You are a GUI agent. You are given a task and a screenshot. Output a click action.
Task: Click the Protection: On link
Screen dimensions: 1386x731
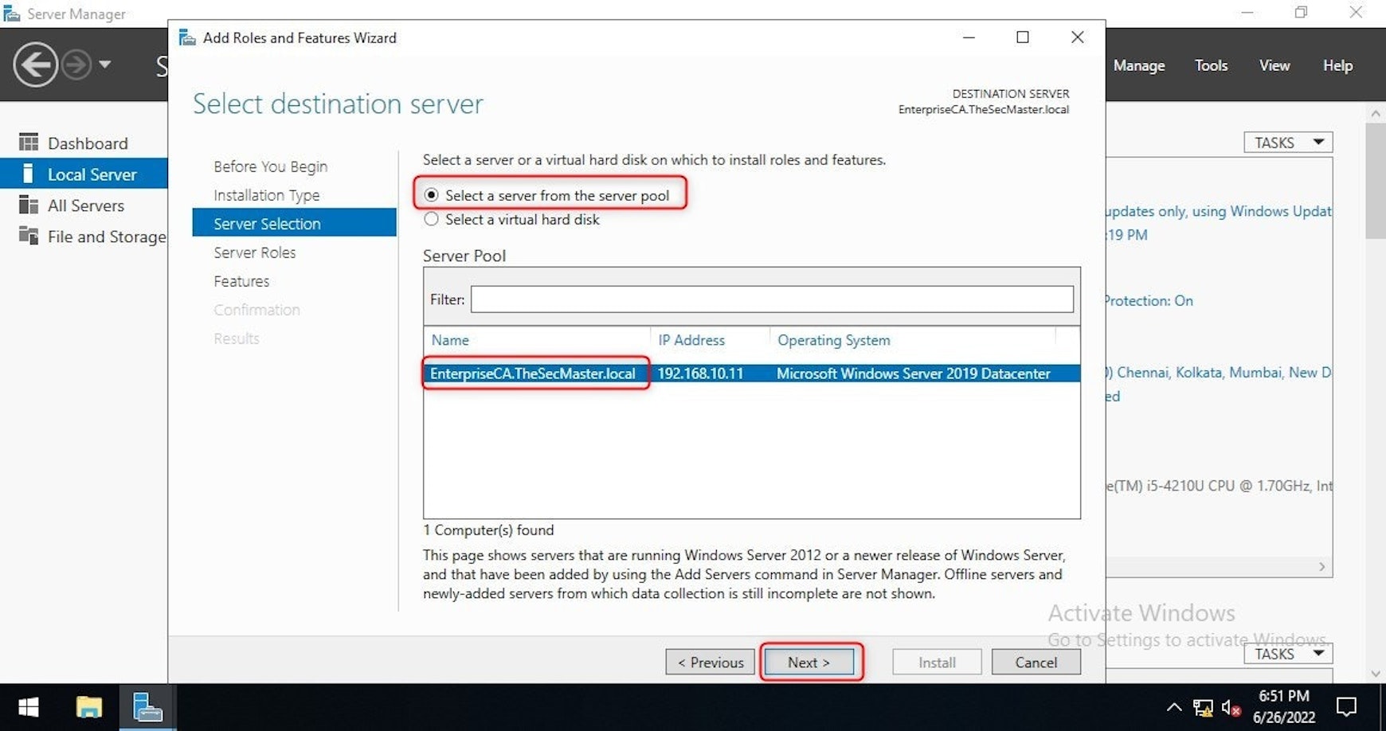[x=1149, y=300]
